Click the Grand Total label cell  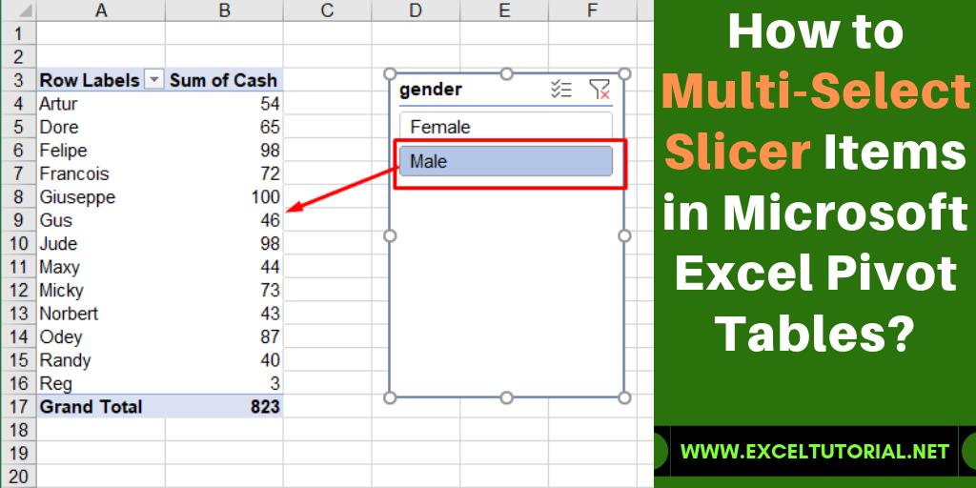101,406
